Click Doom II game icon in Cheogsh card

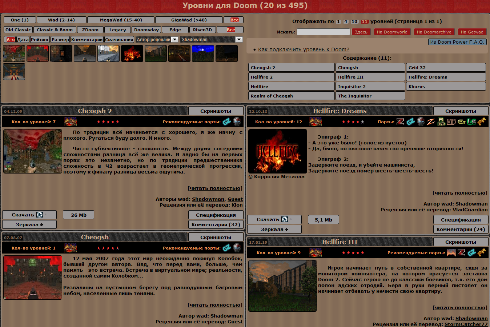click(x=71, y=248)
